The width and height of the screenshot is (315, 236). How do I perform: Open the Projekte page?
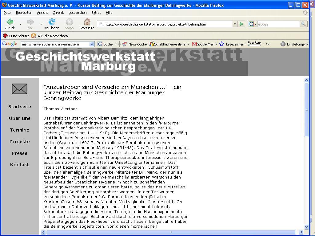tap(20, 141)
